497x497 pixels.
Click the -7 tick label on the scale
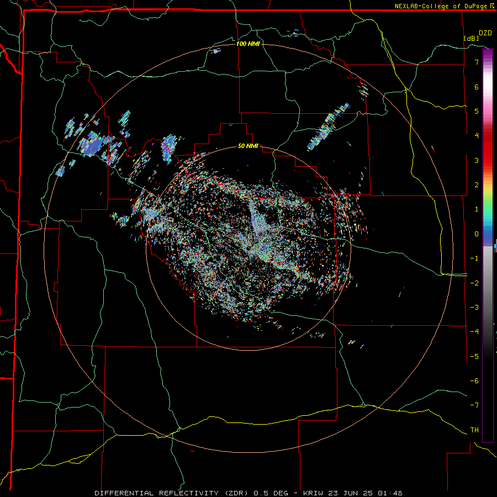474,405
